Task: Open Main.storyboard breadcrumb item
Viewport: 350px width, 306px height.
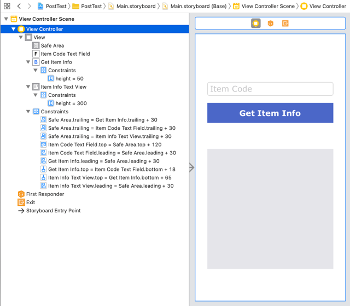Action: point(132,6)
